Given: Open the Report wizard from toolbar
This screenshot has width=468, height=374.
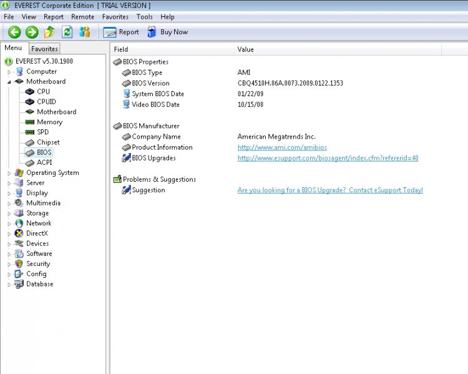Looking at the screenshot, I should coord(121,32).
